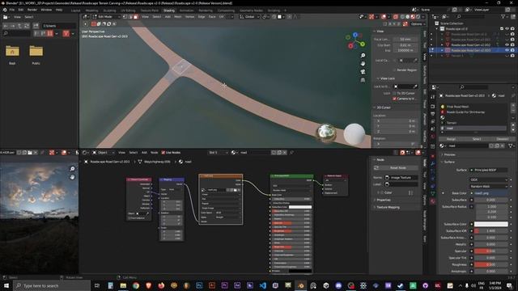This screenshot has height=291, width=518.
Task: Open the outliner filter funnel icon
Action: [503, 16]
